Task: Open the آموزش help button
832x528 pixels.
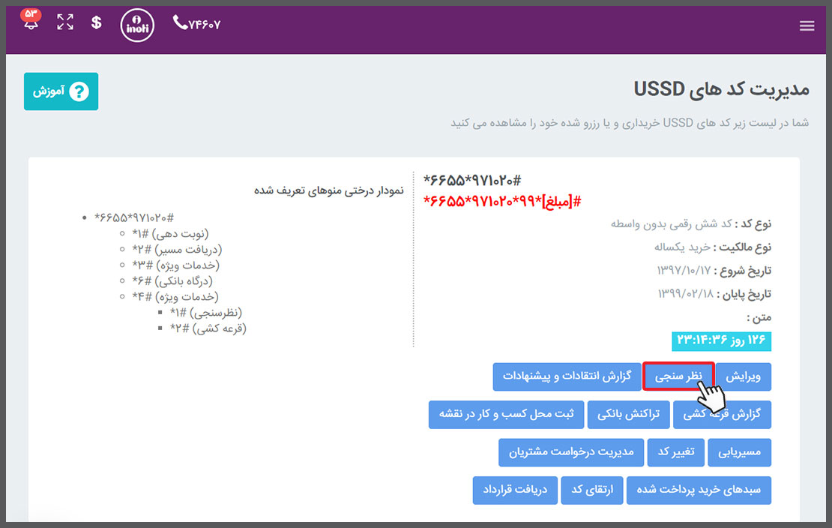Action: (61, 91)
